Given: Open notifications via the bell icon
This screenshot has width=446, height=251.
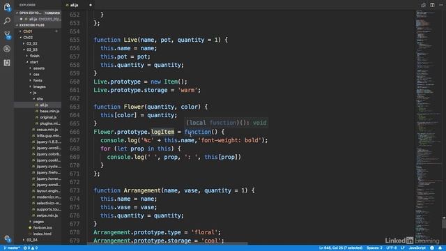Looking at the screenshot, I should (x=440, y=248).
